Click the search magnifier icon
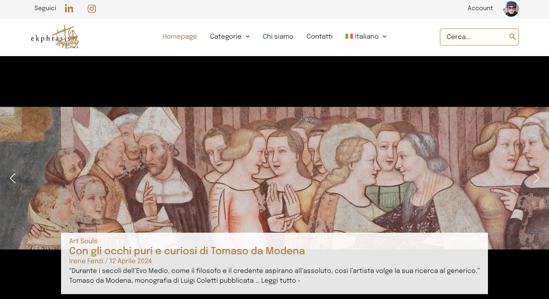549x299 pixels. coord(512,37)
